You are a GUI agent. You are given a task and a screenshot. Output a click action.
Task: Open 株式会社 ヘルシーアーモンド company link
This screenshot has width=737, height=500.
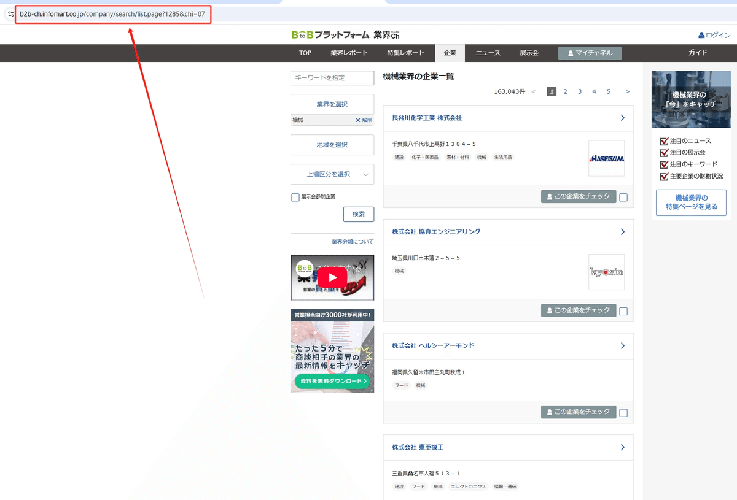point(433,346)
